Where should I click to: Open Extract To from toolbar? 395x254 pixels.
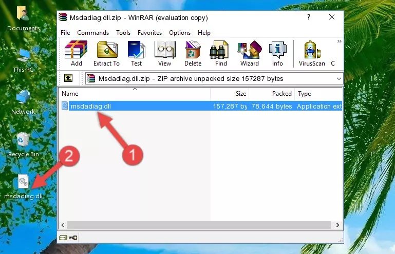(x=106, y=53)
